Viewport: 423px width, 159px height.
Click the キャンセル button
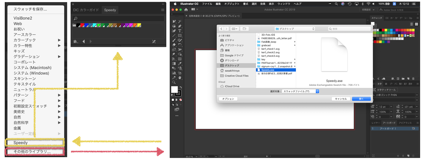pyautogui.click(x=341, y=99)
